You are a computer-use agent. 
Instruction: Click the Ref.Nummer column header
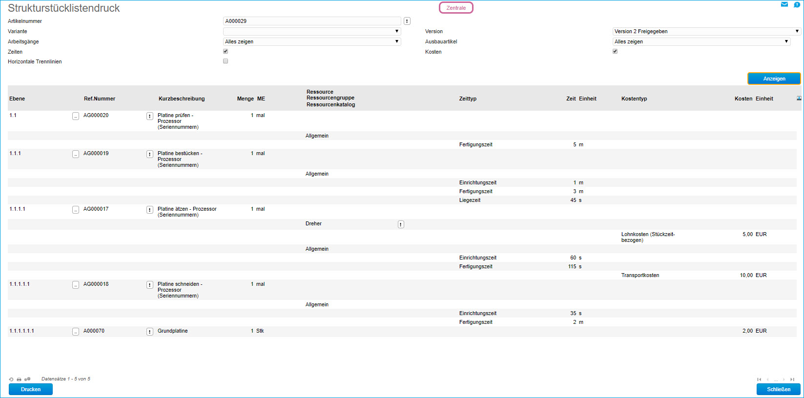point(100,99)
